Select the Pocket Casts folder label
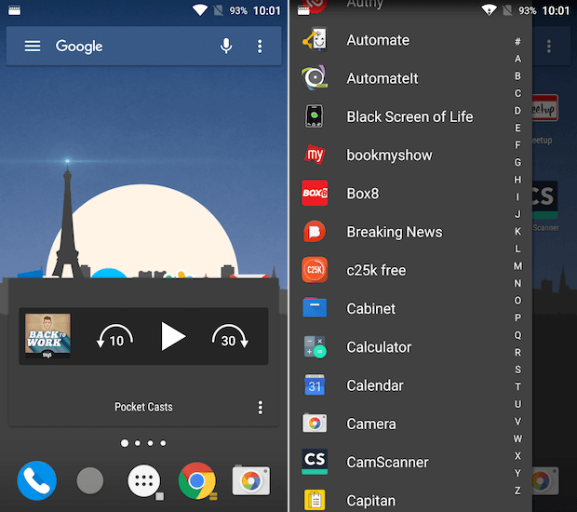 [x=143, y=407]
